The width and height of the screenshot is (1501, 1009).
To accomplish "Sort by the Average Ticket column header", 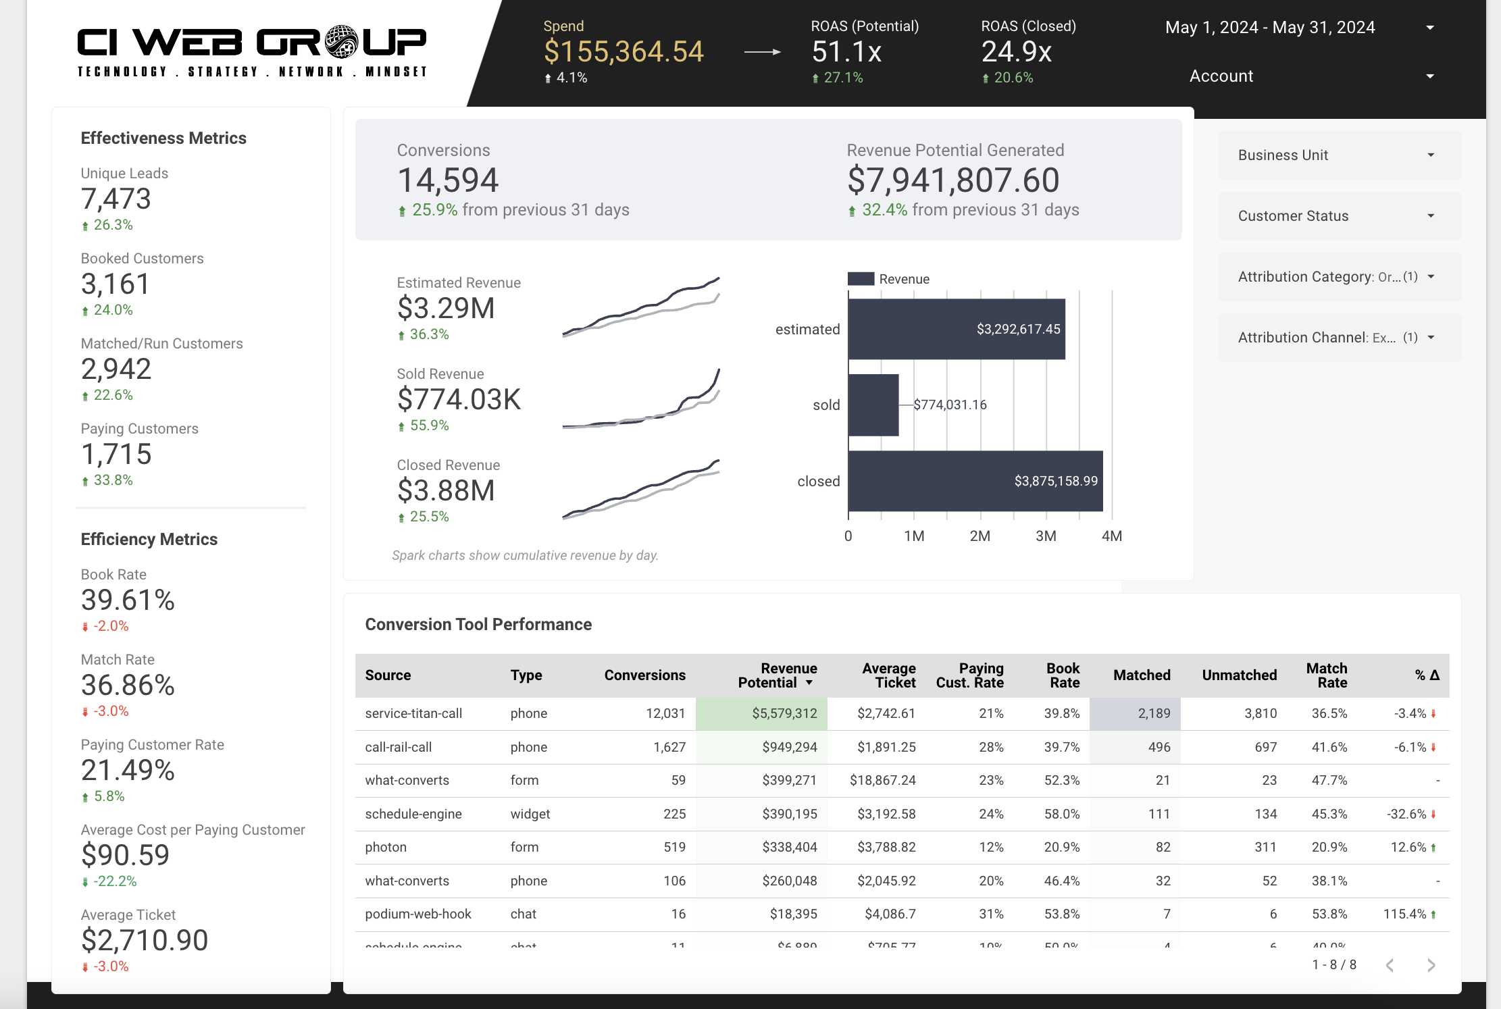I will (x=888, y=675).
